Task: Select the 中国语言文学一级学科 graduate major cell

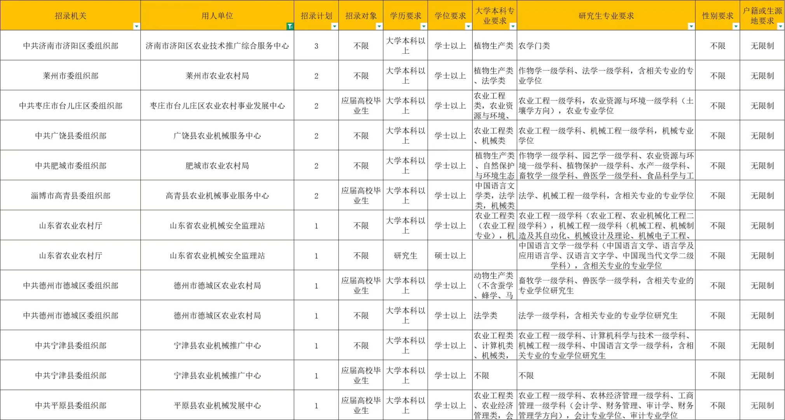Action: (606, 255)
